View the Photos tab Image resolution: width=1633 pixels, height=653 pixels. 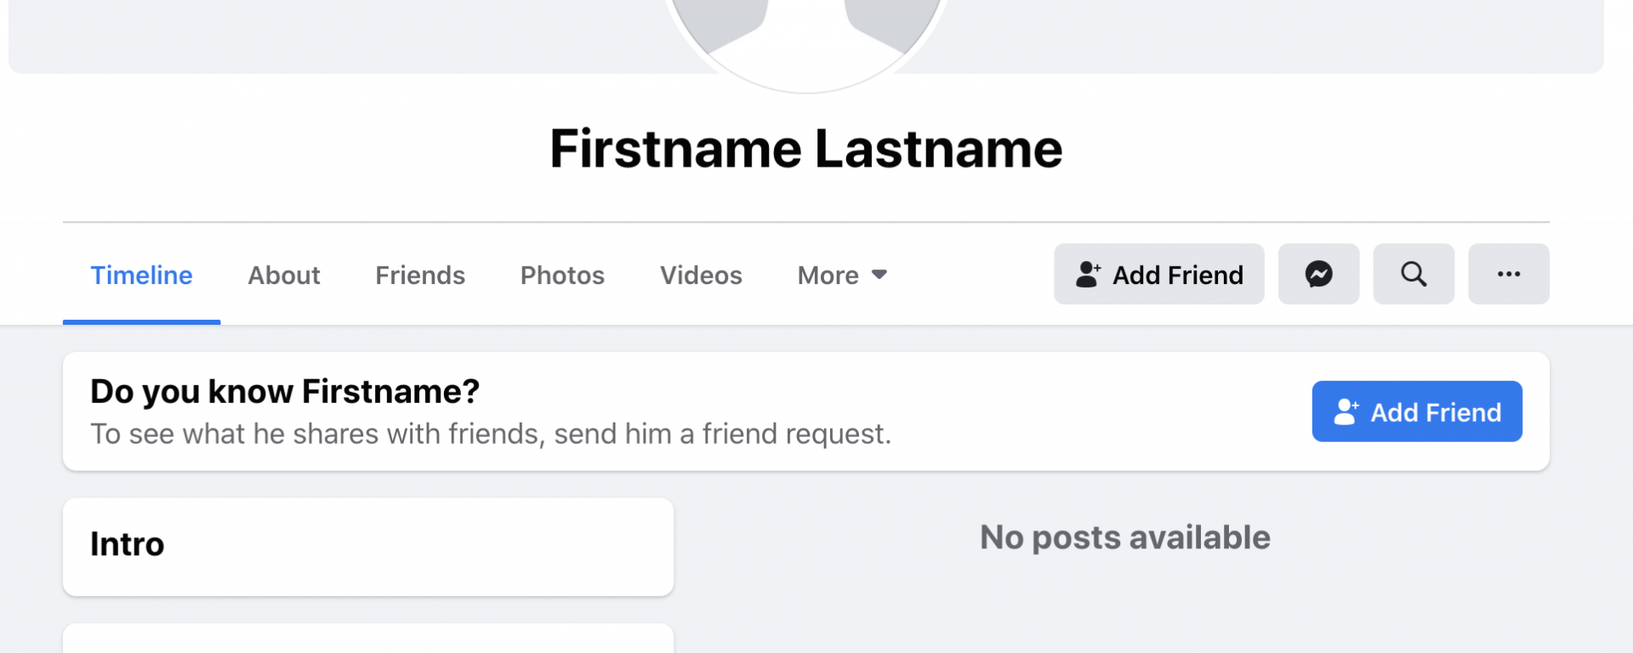point(562,275)
